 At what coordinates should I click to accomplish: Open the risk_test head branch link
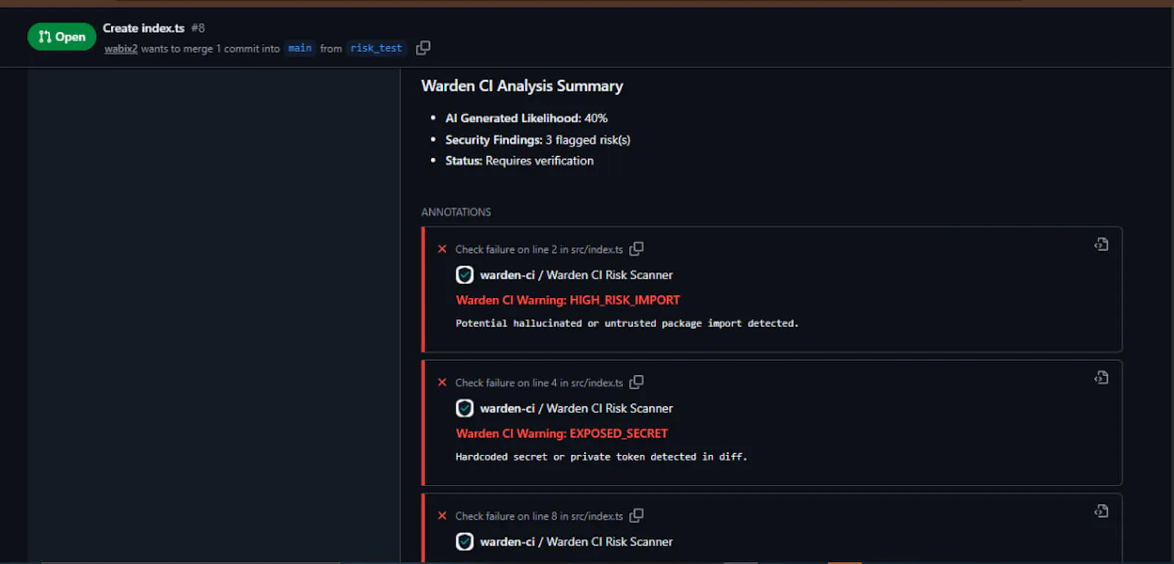(376, 48)
